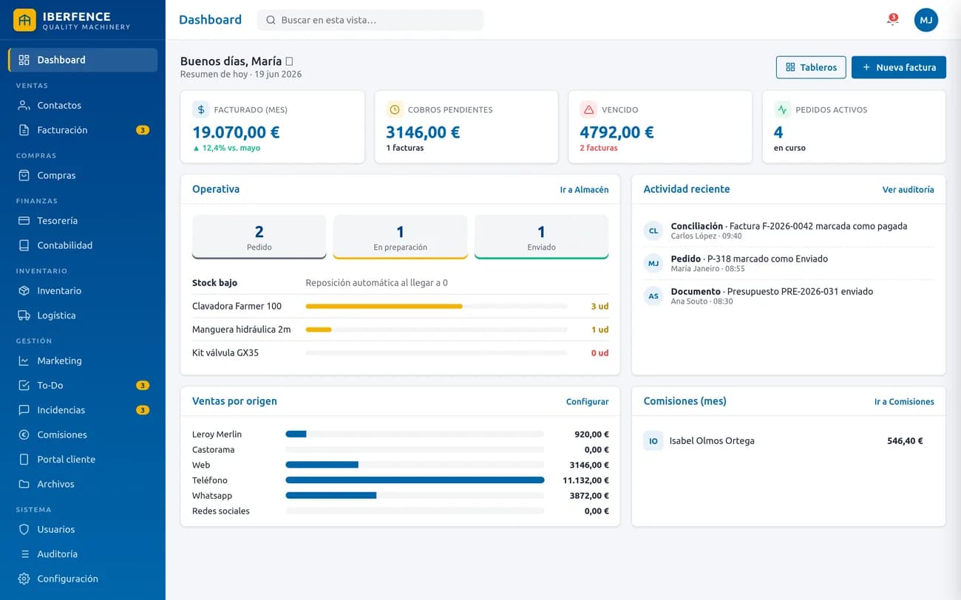961x600 pixels.
Task: Follow the Ir a Comisiones link
Action: point(904,402)
